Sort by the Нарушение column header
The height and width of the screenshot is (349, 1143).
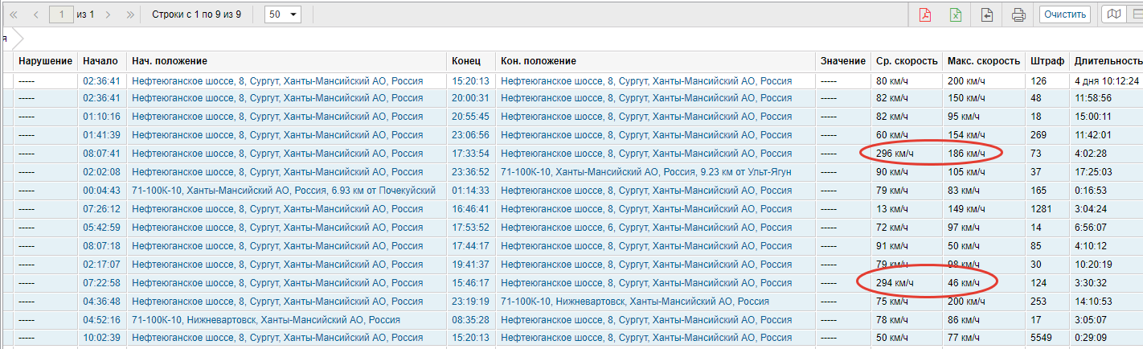(x=46, y=61)
